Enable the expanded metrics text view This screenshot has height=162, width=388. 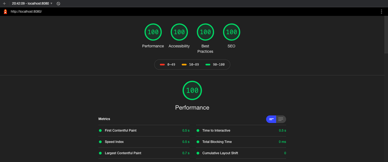[x=271, y=119]
